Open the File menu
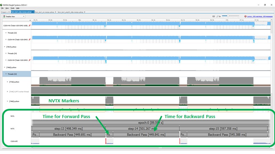 pyautogui.click(x=2, y=8)
